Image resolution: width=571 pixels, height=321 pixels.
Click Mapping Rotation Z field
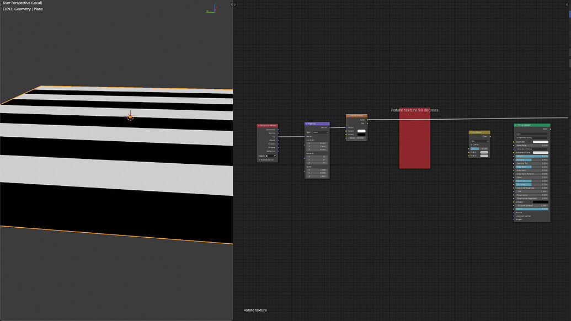click(x=317, y=163)
